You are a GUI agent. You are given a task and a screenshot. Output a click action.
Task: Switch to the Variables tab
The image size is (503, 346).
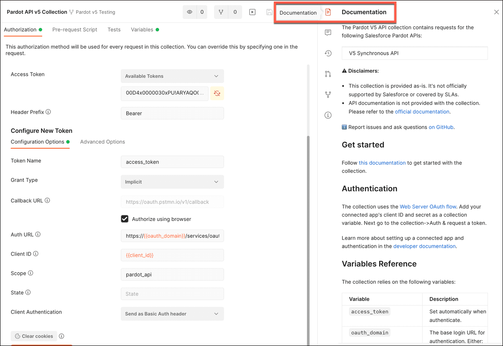pyautogui.click(x=142, y=30)
